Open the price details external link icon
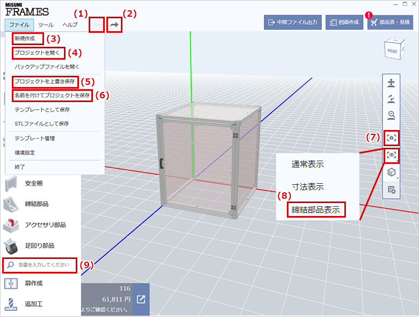 coord(140,299)
